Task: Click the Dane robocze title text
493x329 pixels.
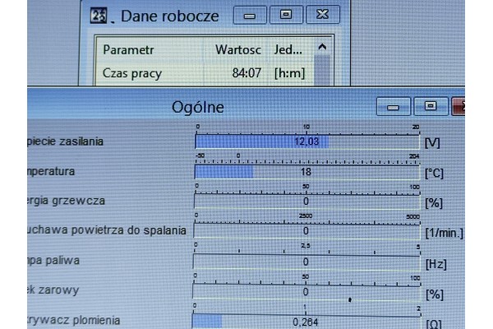Action: coord(170,16)
